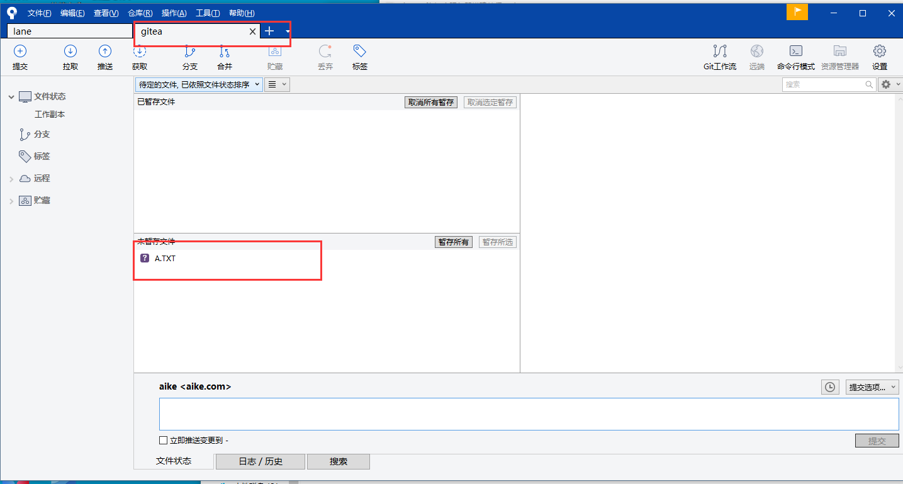Viewport: 903px width, 484px height.
Task: Click the 提交 button at bottom right
Action: [877, 441]
